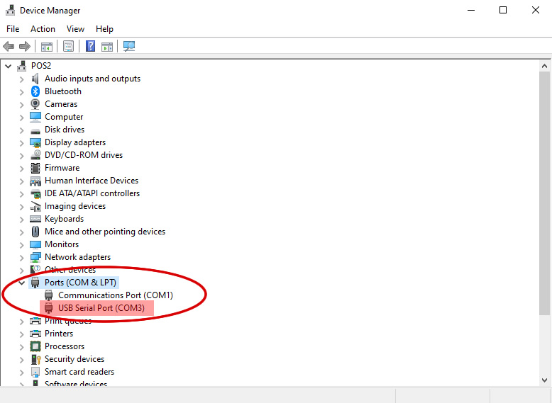The height and width of the screenshot is (403, 552).
Task: Collapse the POS2 root computer node
Action: (x=9, y=66)
